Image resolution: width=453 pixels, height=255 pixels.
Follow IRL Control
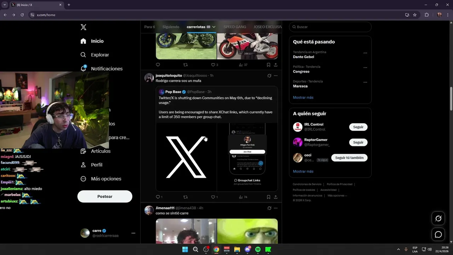(358, 127)
